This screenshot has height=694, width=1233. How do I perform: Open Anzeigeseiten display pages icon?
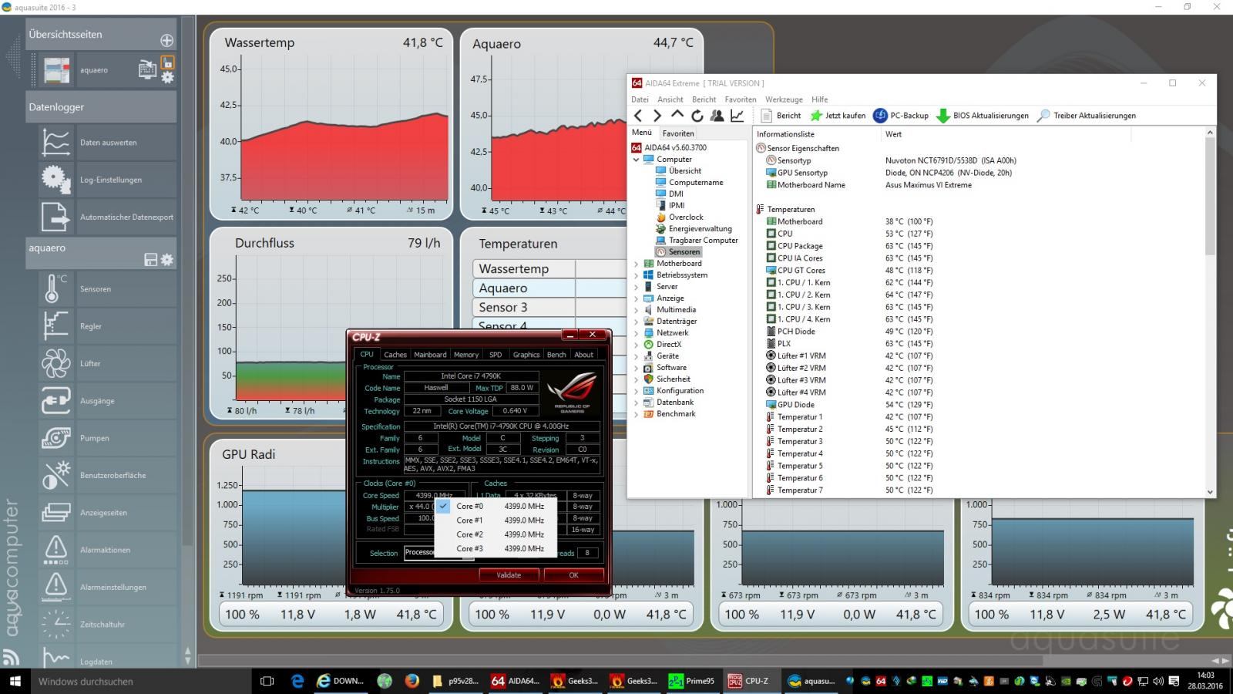tap(55, 512)
